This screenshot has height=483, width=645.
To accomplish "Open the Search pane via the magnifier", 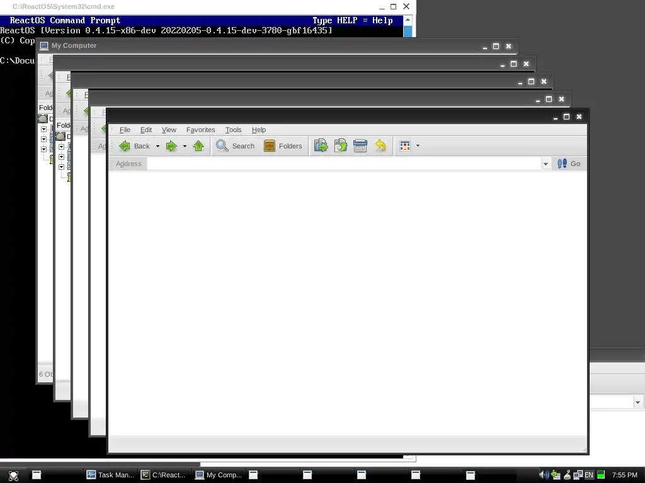I will [236, 146].
